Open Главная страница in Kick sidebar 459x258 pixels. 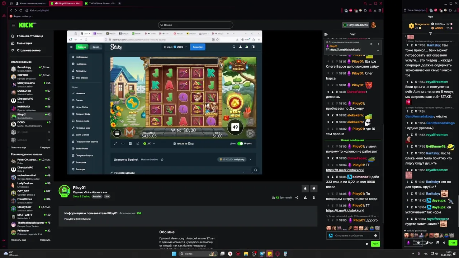coord(27,36)
